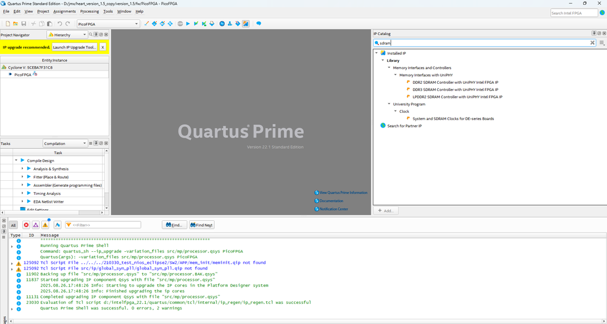Image resolution: width=607 pixels, height=324 pixels.
Task: Click the Find... button in Messages
Action: (x=174, y=225)
